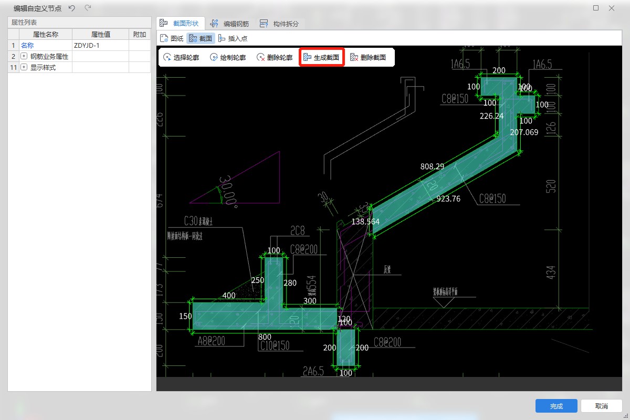Click the redo arrow in title bar

click(88, 8)
